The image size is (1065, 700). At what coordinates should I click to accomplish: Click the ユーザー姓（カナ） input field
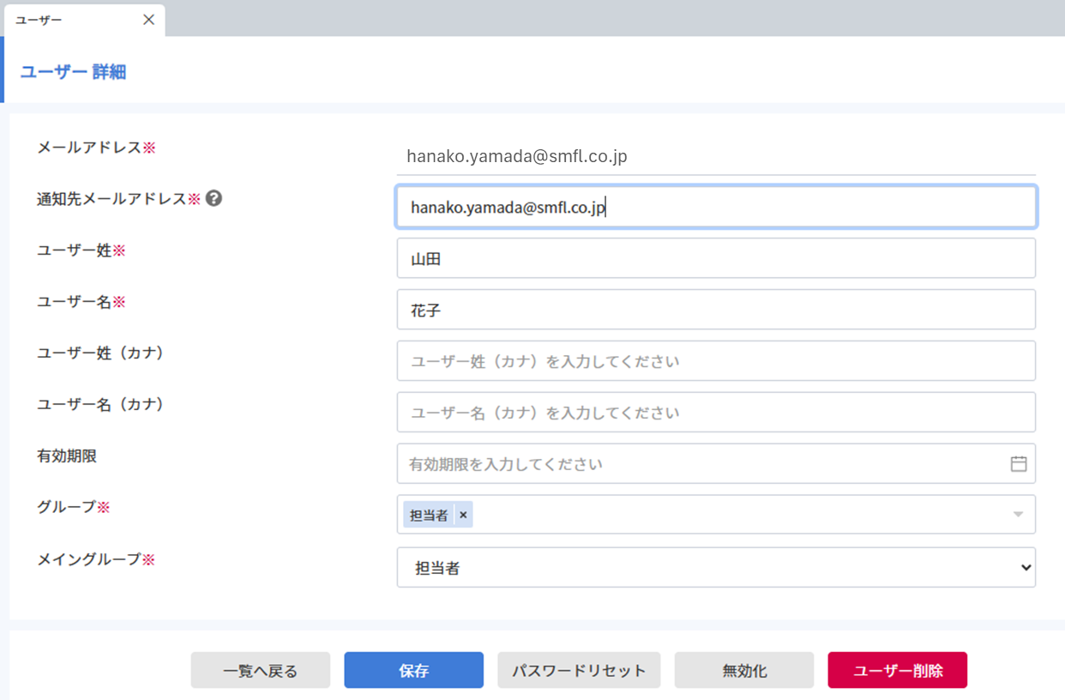pos(716,361)
